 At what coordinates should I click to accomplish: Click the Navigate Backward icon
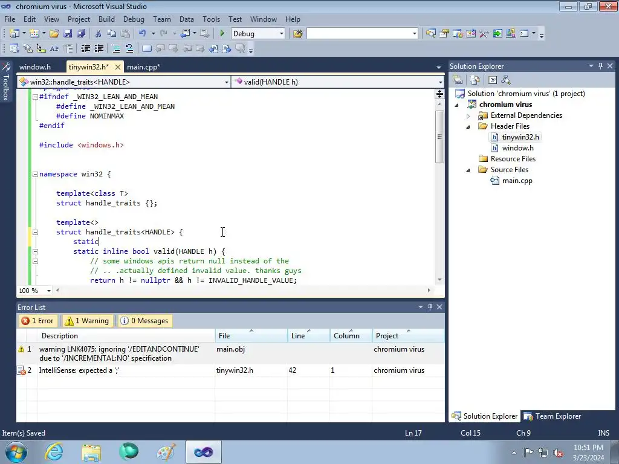(185, 34)
